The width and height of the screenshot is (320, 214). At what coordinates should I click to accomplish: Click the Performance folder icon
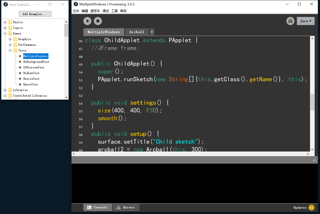coord(15,45)
